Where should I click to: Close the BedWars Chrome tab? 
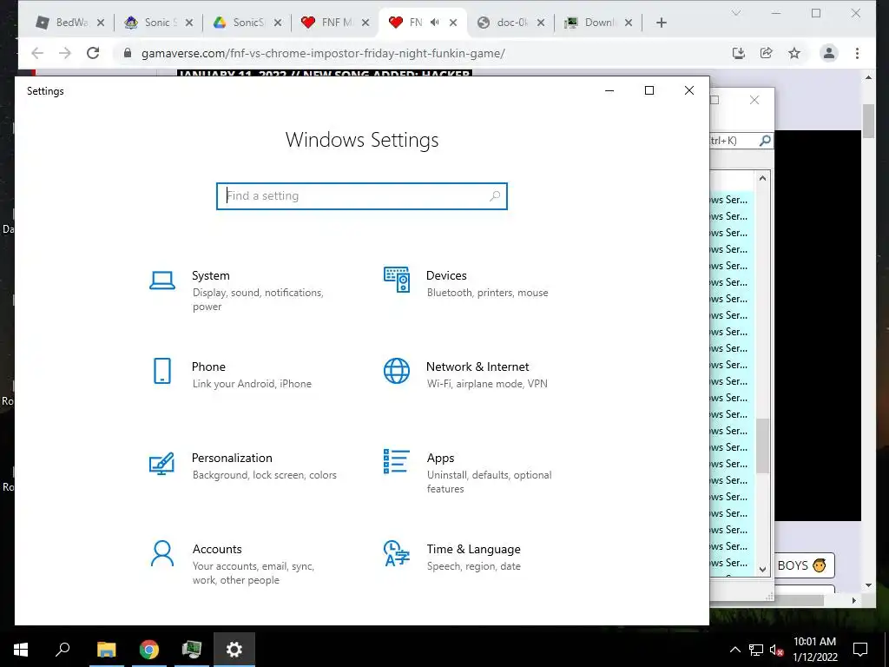(101, 23)
